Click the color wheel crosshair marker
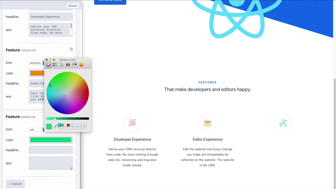 (50, 85)
